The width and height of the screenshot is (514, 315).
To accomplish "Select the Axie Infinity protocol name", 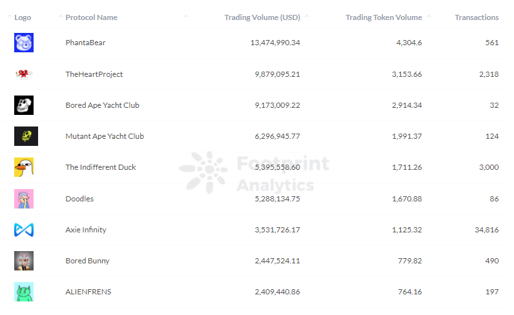I will point(86,230).
